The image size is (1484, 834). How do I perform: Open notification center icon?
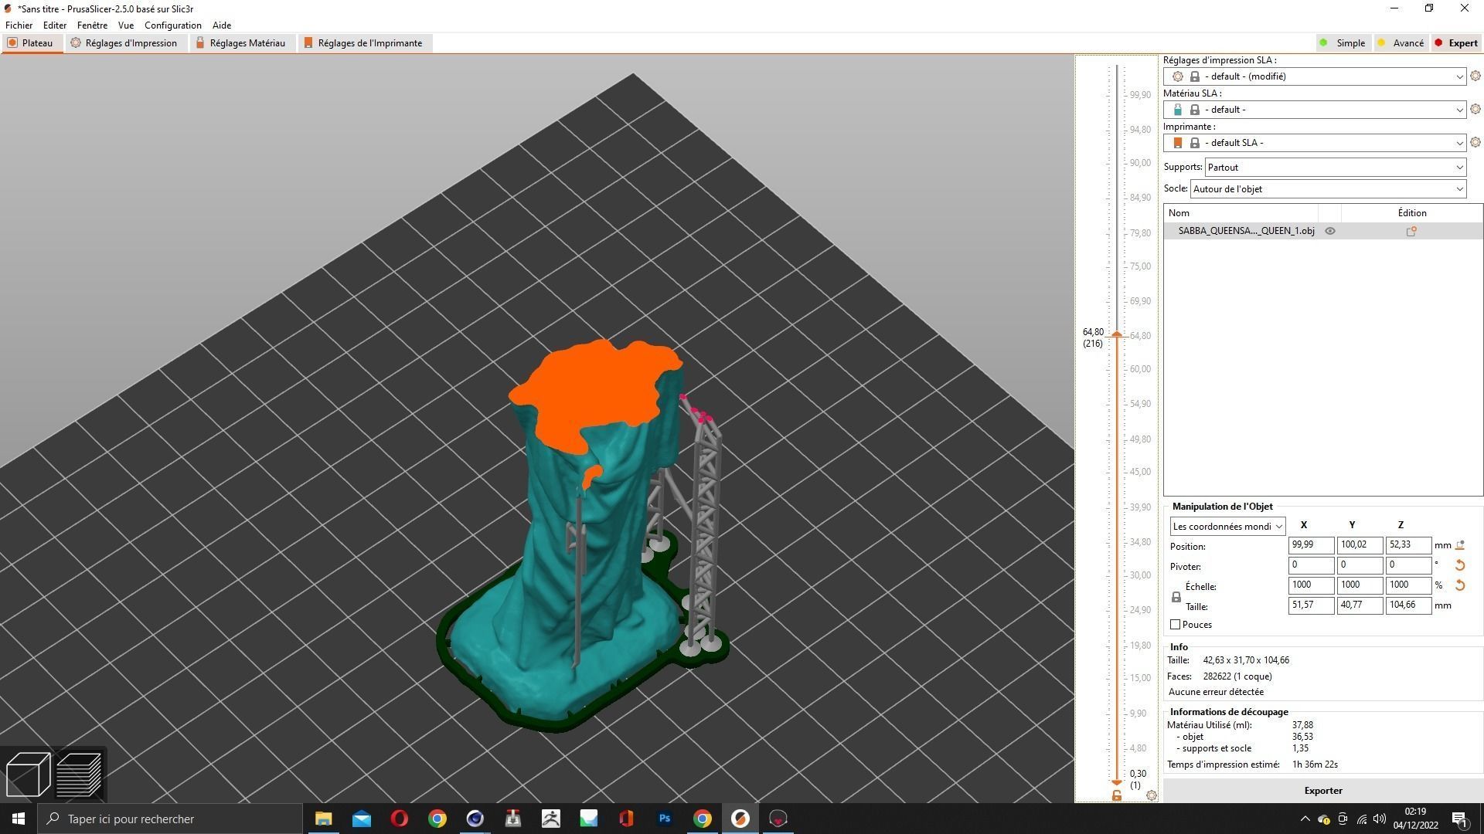(x=1460, y=819)
